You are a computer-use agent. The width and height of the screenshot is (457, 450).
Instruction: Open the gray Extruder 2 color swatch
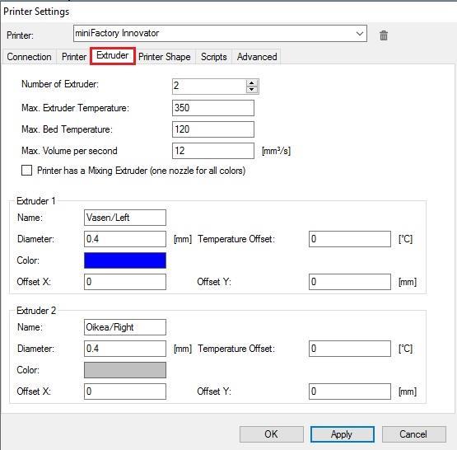pyautogui.click(x=125, y=370)
